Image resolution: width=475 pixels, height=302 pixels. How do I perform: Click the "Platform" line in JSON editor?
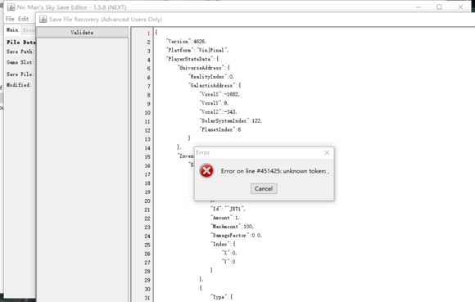(197, 50)
